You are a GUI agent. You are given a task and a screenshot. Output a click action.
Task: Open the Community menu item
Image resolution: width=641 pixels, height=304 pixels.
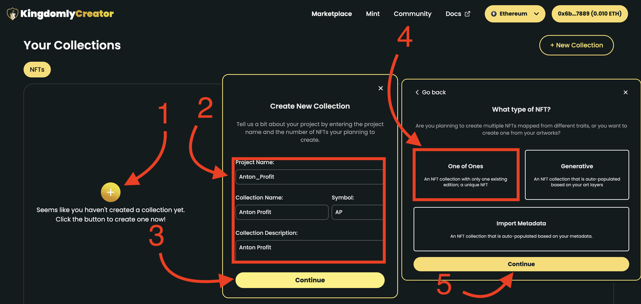click(x=413, y=14)
